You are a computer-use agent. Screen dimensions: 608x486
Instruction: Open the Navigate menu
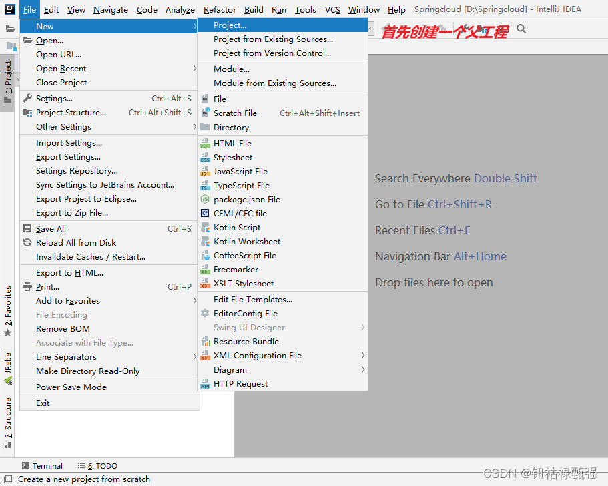coord(111,10)
